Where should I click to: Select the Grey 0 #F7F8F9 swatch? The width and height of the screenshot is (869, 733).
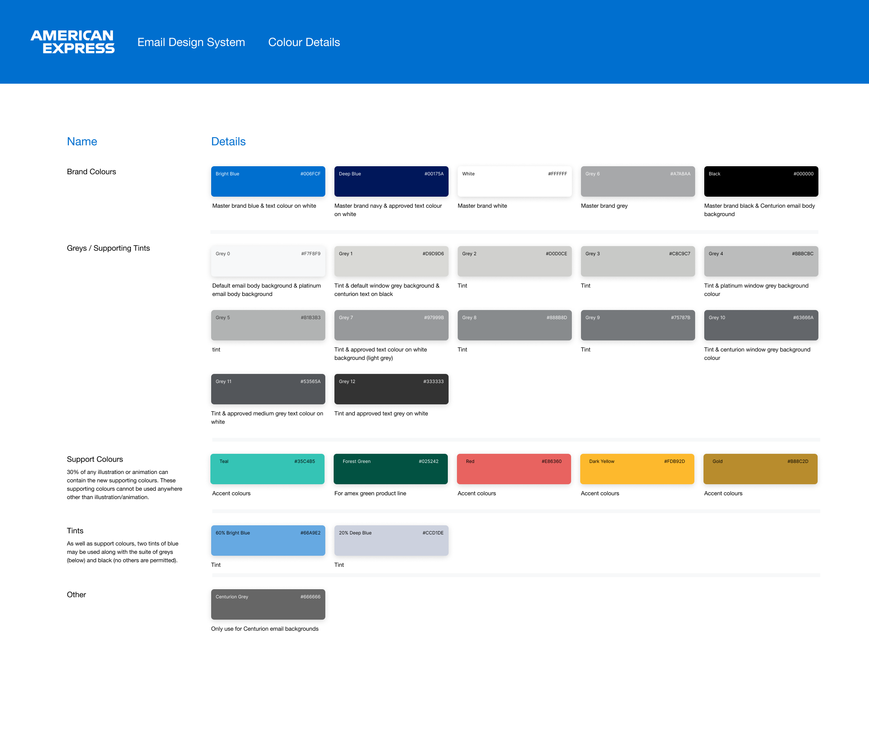pyautogui.click(x=268, y=261)
